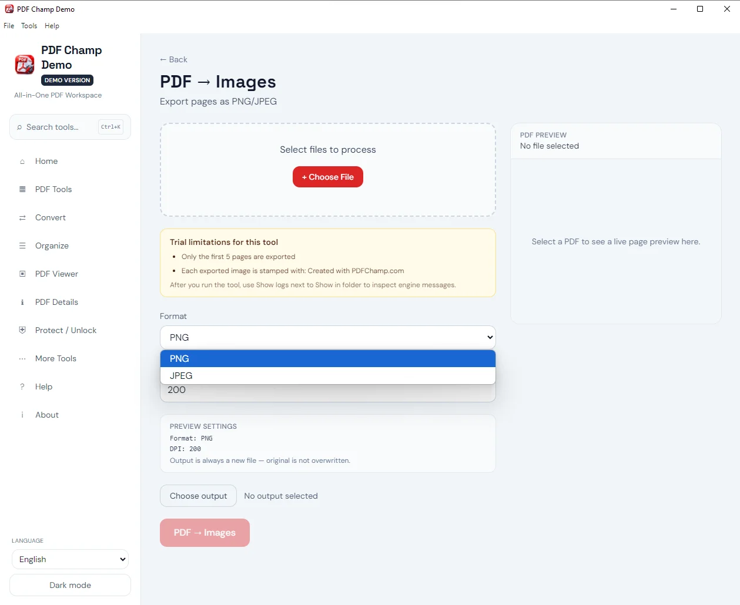
Task: Open Home in the sidebar
Action: click(70, 162)
